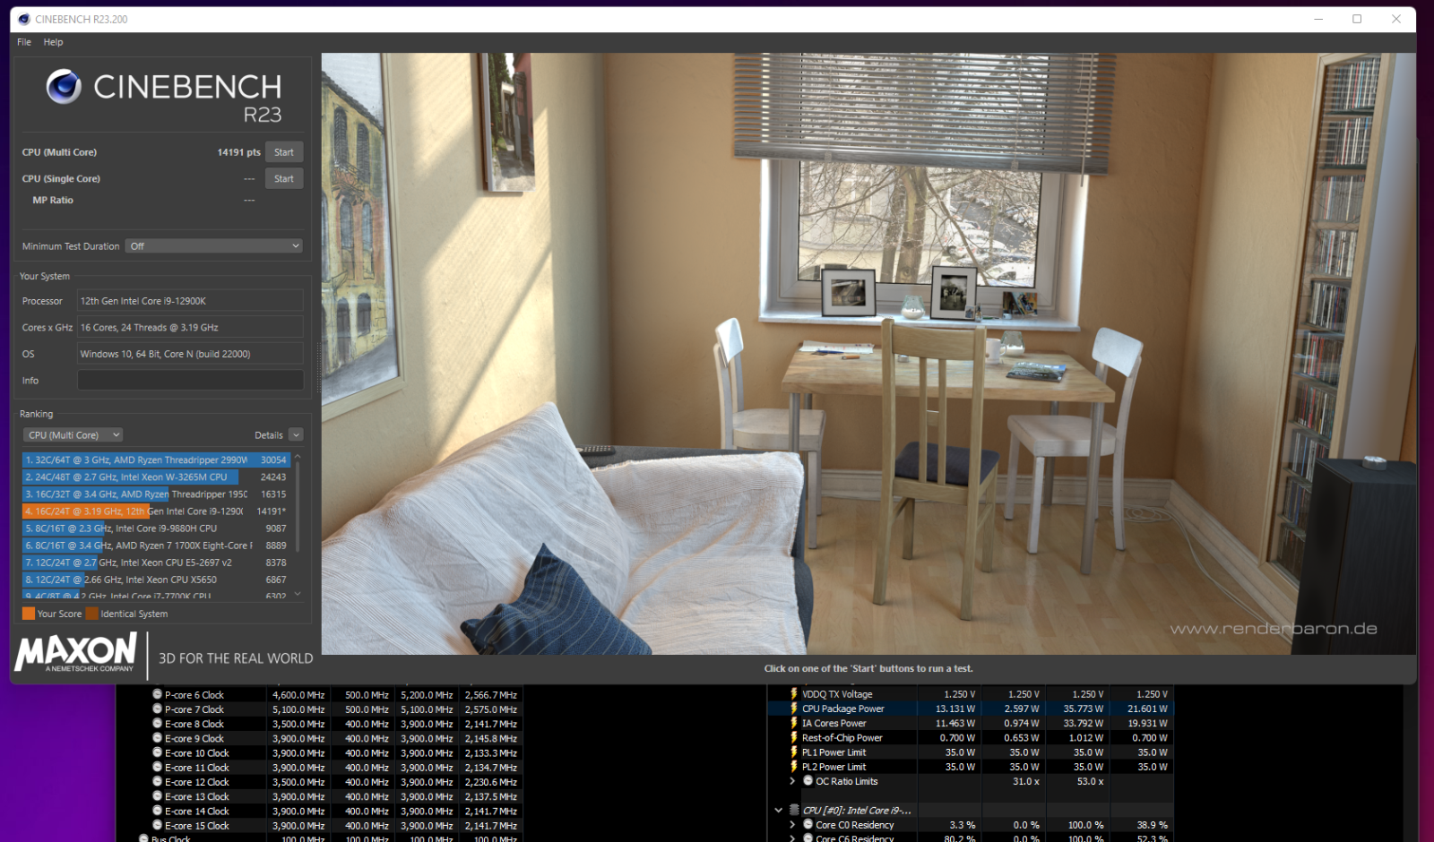Click CPU chip icon in CPU [#0] header

pyautogui.click(x=794, y=810)
